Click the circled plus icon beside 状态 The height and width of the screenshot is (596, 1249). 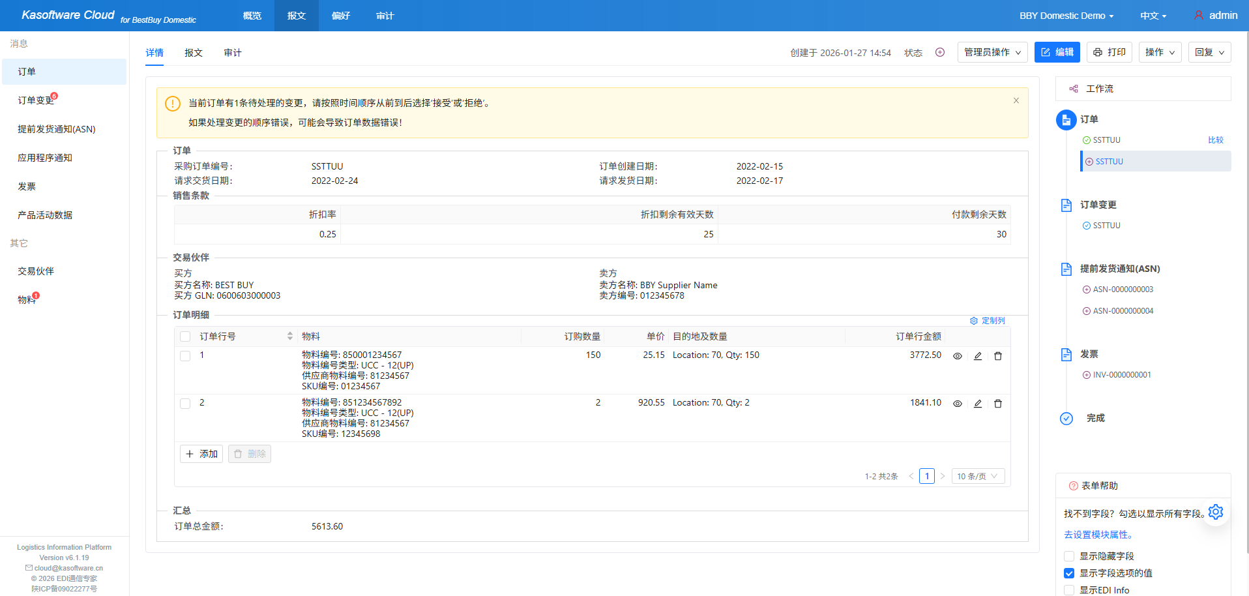939,52
